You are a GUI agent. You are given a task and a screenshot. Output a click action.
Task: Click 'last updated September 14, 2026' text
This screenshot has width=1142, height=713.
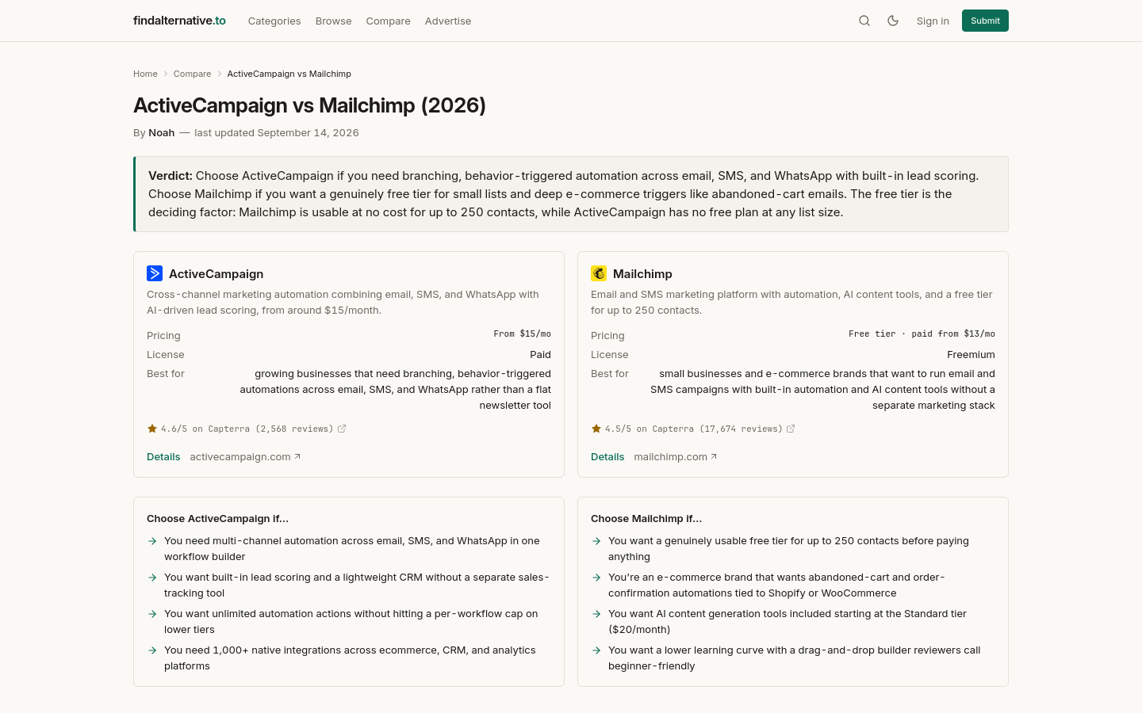[277, 133]
